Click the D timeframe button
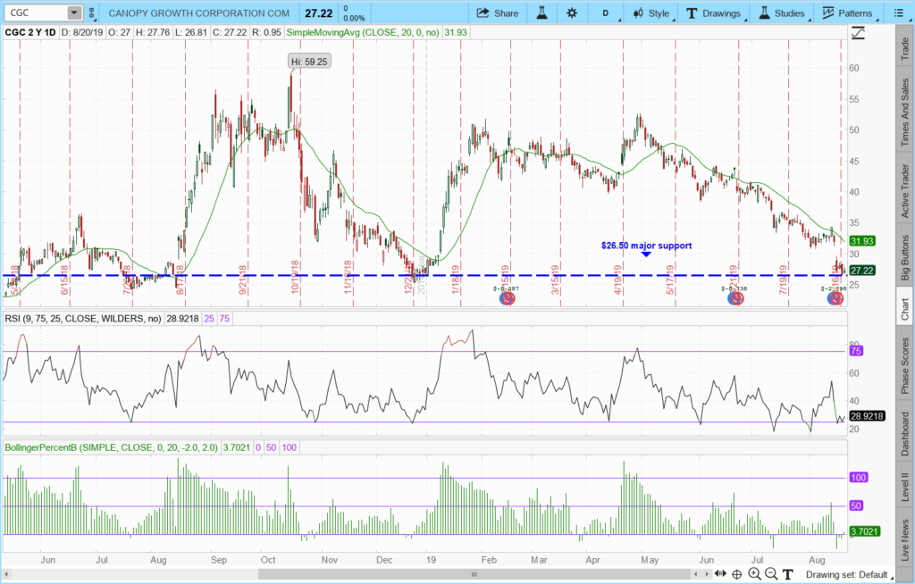Viewport: 915px width, 584px height. click(x=606, y=13)
